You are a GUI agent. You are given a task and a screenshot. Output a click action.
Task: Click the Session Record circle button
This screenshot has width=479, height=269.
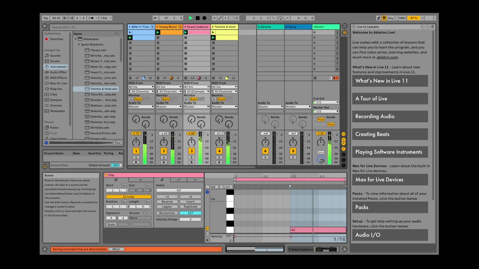click(237, 18)
